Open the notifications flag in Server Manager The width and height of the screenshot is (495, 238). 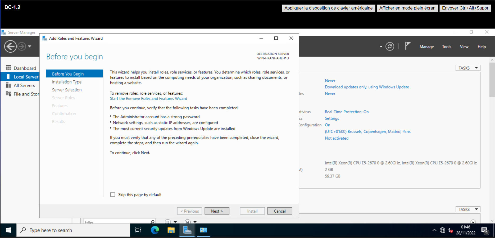(408, 46)
